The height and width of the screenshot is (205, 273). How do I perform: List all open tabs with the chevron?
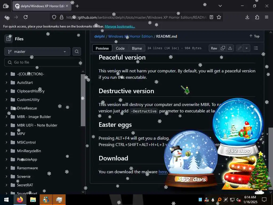click(x=220, y=6)
